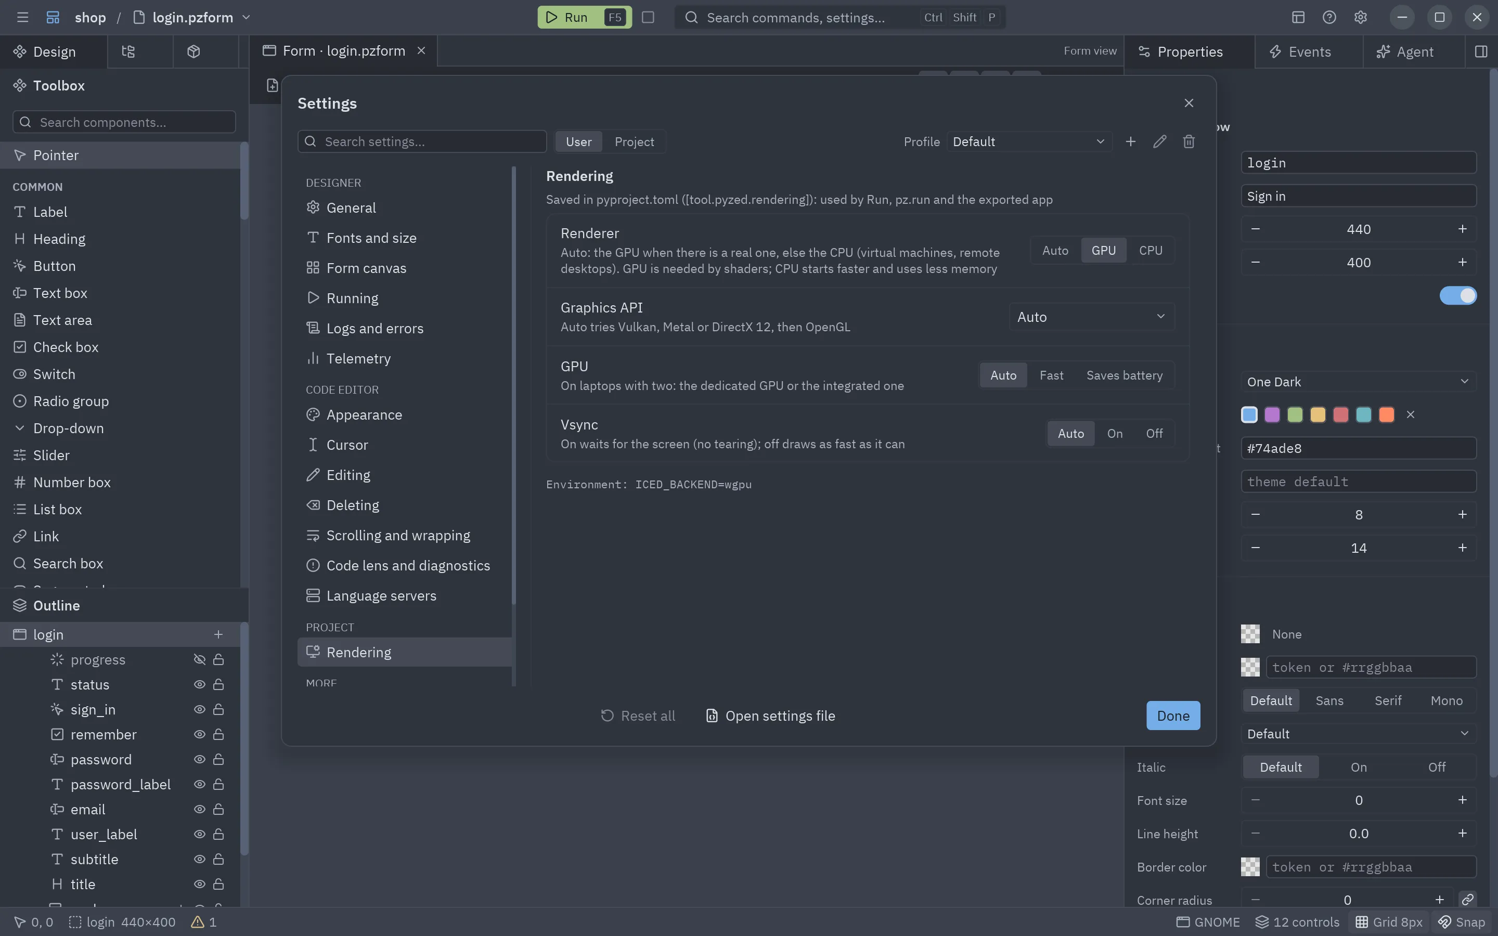Image resolution: width=1498 pixels, height=936 pixels.
Task: Click Reset all in Settings
Action: (638, 716)
